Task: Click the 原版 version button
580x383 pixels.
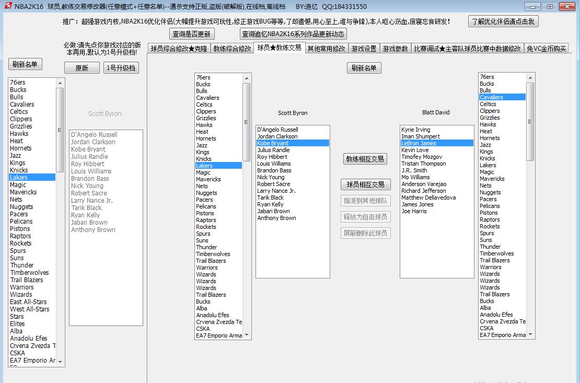Action: coord(82,68)
